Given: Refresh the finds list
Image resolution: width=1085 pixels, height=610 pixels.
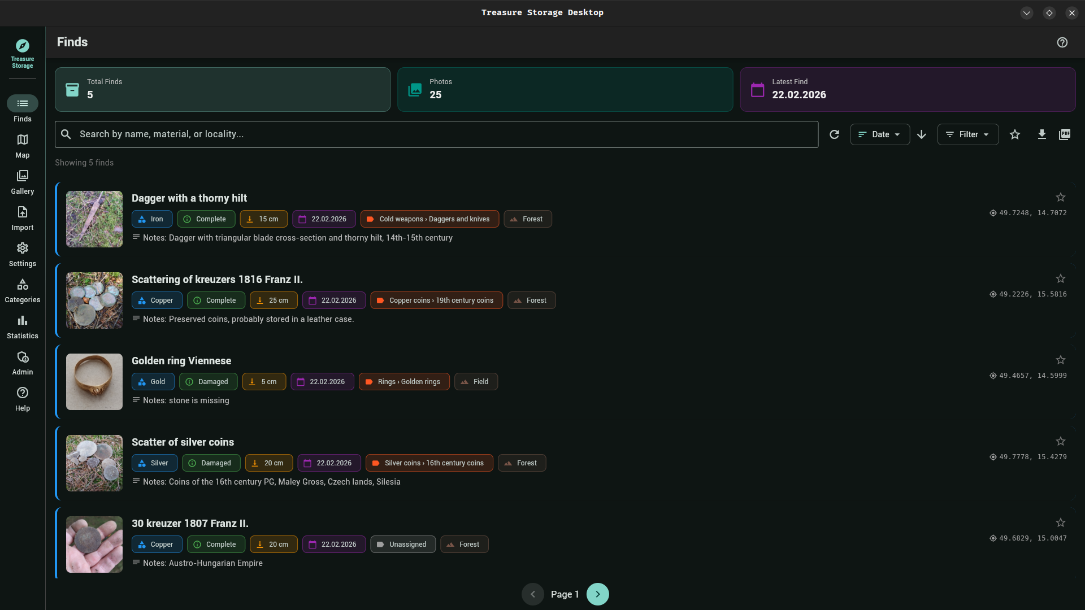Looking at the screenshot, I should 835,134.
